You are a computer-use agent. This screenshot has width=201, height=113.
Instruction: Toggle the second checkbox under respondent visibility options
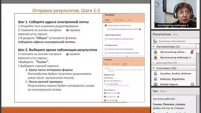click(105, 97)
